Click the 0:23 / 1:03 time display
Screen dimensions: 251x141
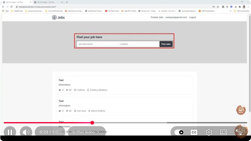pos(50,132)
